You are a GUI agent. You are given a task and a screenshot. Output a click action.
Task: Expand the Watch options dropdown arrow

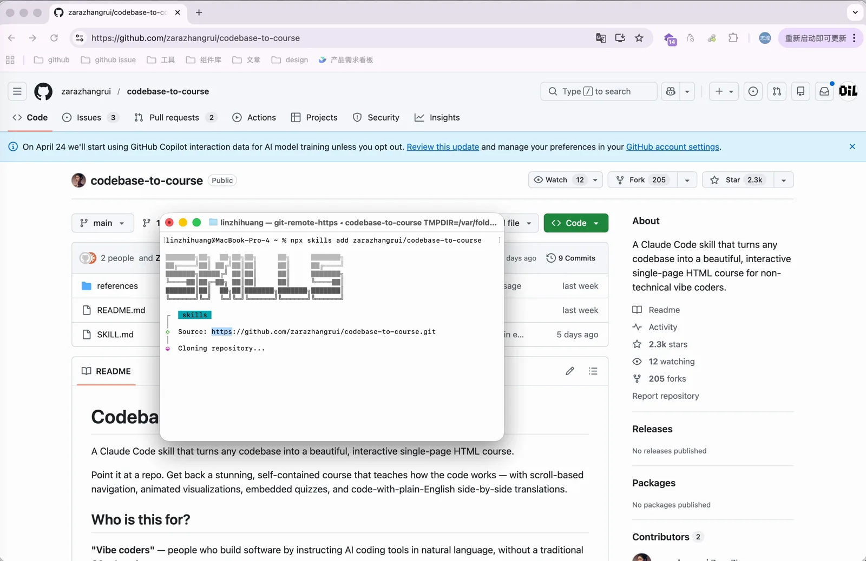(595, 180)
